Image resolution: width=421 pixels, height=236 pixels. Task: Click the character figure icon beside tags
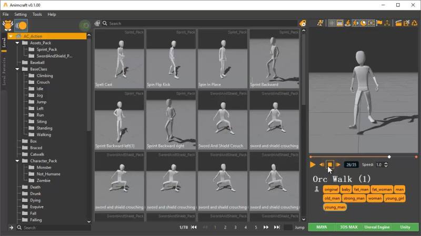click(x=317, y=189)
